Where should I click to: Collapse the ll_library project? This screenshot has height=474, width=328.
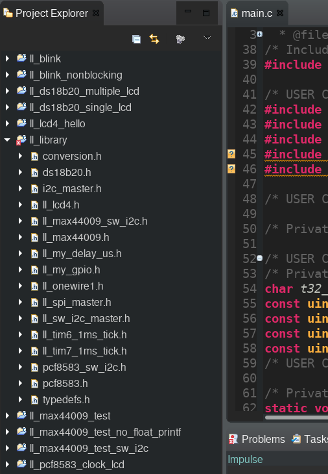[7, 140]
